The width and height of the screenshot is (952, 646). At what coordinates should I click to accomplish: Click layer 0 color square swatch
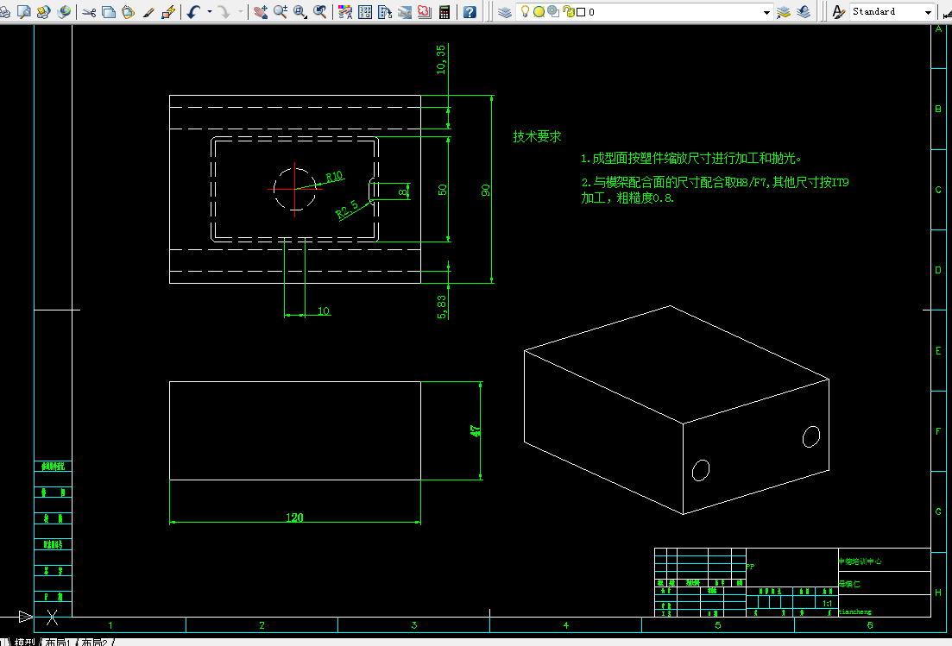point(580,12)
